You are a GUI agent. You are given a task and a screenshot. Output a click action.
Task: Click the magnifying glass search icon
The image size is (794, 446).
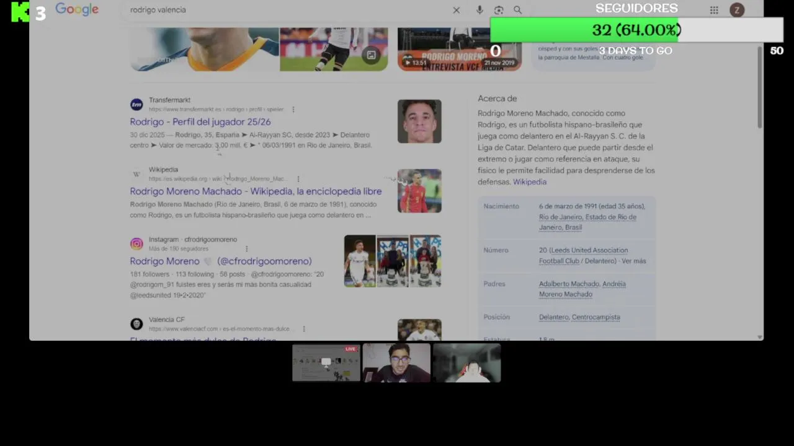tap(517, 10)
